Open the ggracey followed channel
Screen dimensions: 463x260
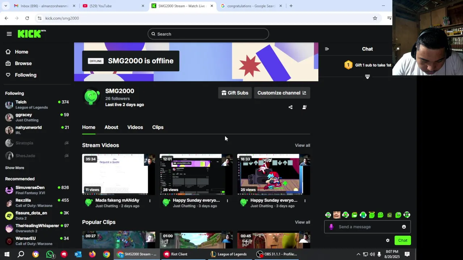(x=37, y=117)
